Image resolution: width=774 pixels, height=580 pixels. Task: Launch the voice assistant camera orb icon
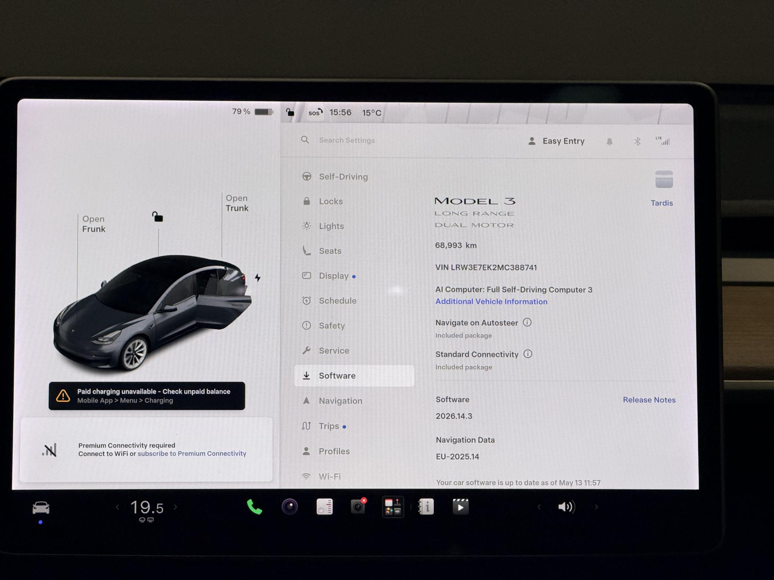289,507
